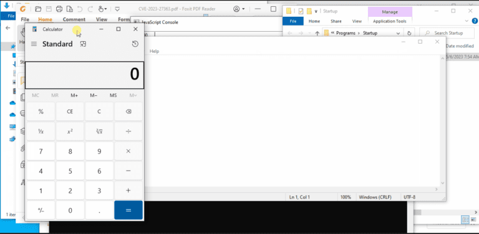Switch to Foxit Home tab
The height and width of the screenshot is (234, 479).
point(45,19)
